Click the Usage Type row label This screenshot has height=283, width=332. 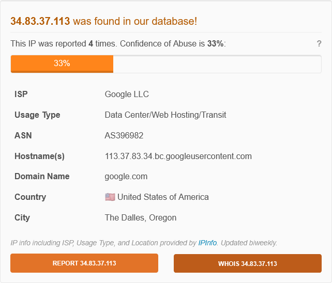(37, 115)
